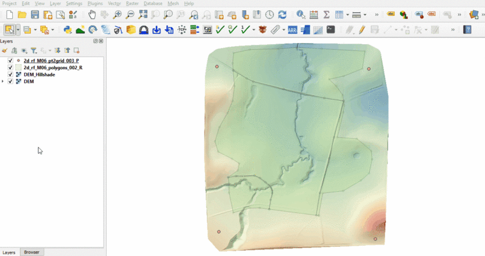The height and width of the screenshot is (256, 485).
Task: Click the Filter Legend funnel icon
Action: 34,51
